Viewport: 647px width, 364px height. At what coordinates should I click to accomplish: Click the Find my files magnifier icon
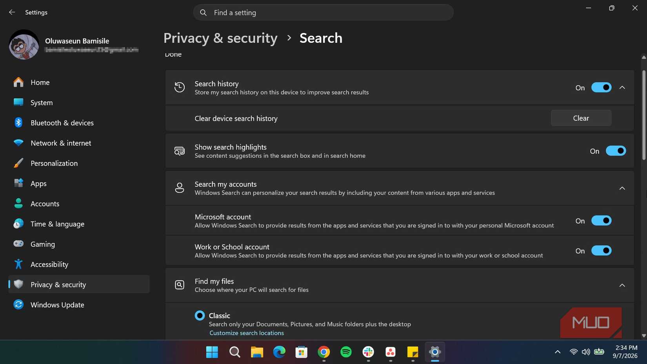tap(180, 285)
